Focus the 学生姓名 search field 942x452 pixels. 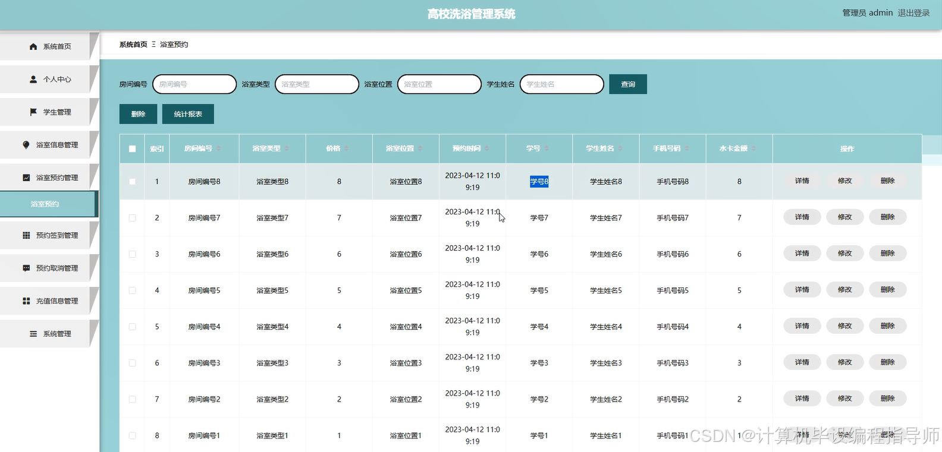[562, 84]
